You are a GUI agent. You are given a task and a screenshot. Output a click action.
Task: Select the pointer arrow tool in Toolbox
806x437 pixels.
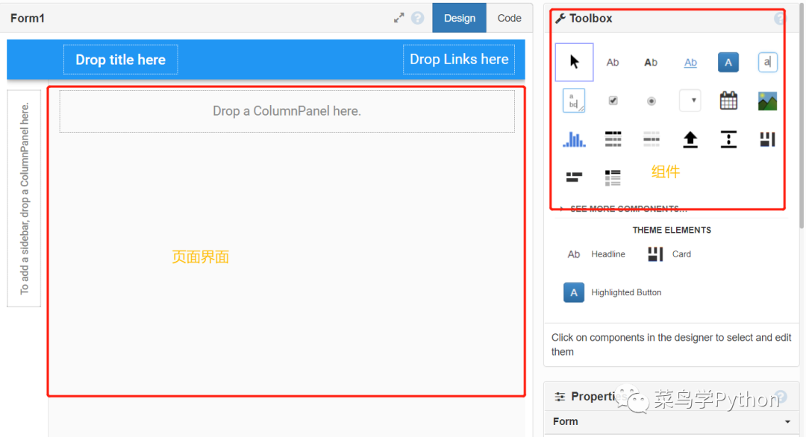[574, 62]
